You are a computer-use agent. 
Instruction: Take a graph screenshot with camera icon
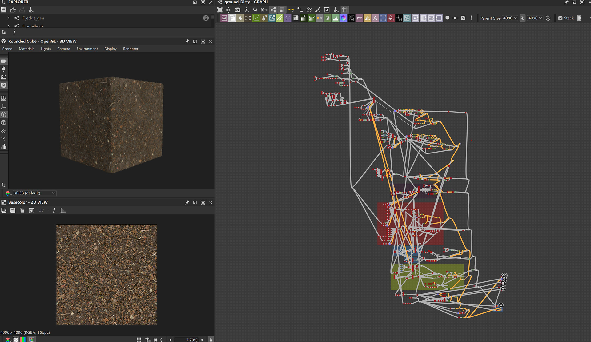pos(238,10)
